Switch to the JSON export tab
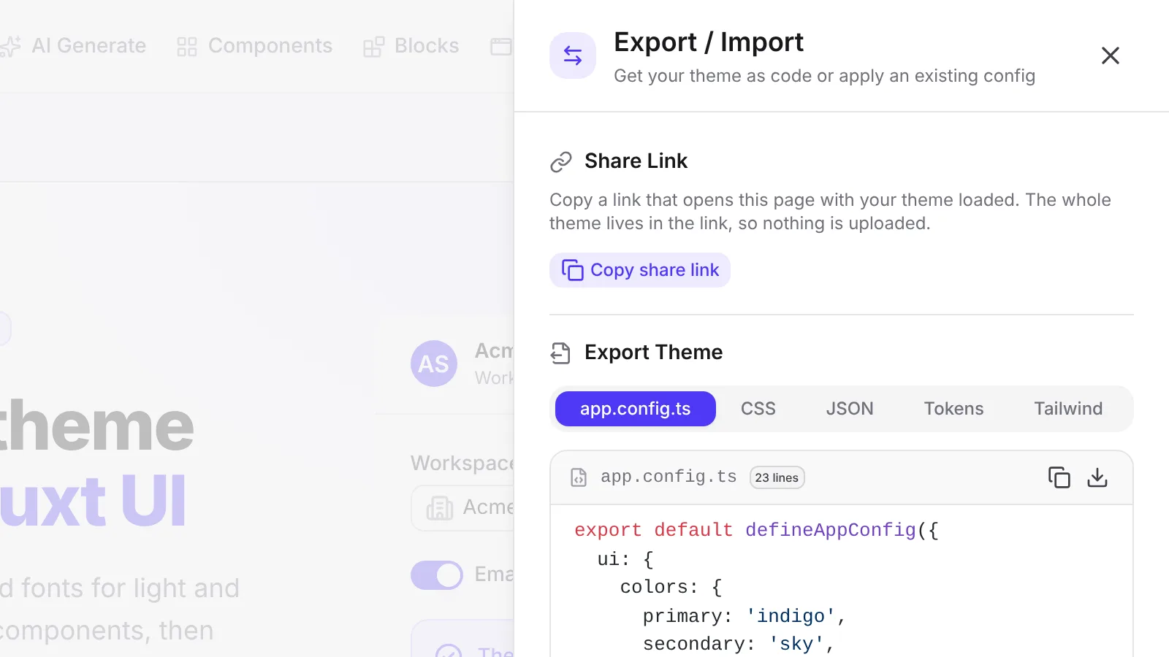 [x=850, y=409]
